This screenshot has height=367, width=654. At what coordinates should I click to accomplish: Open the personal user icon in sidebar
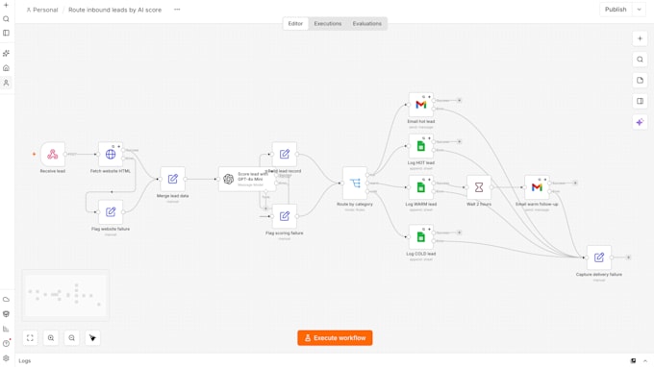pyautogui.click(x=6, y=83)
